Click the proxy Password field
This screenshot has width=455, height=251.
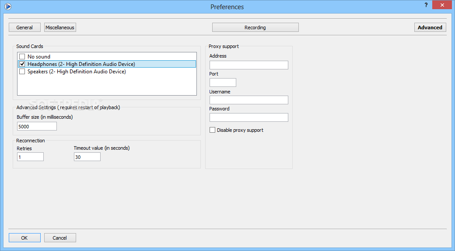coord(248,117)
